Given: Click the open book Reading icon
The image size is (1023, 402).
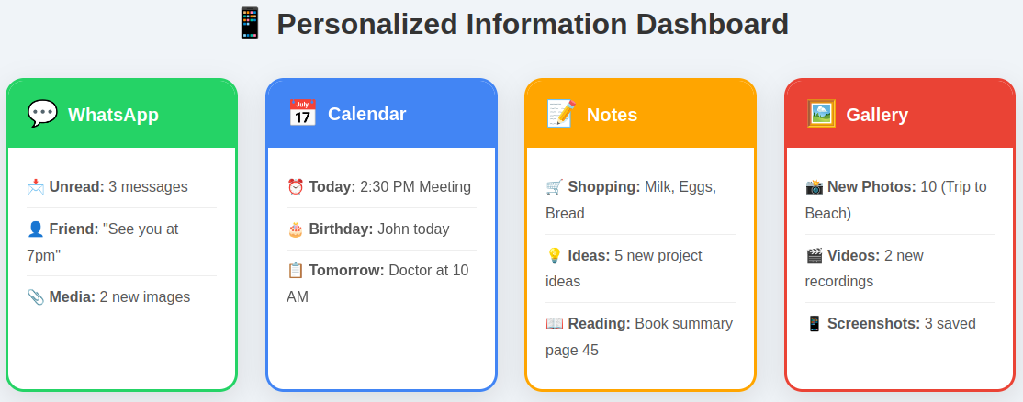Looking at the screenshot, I should [555, 324].
